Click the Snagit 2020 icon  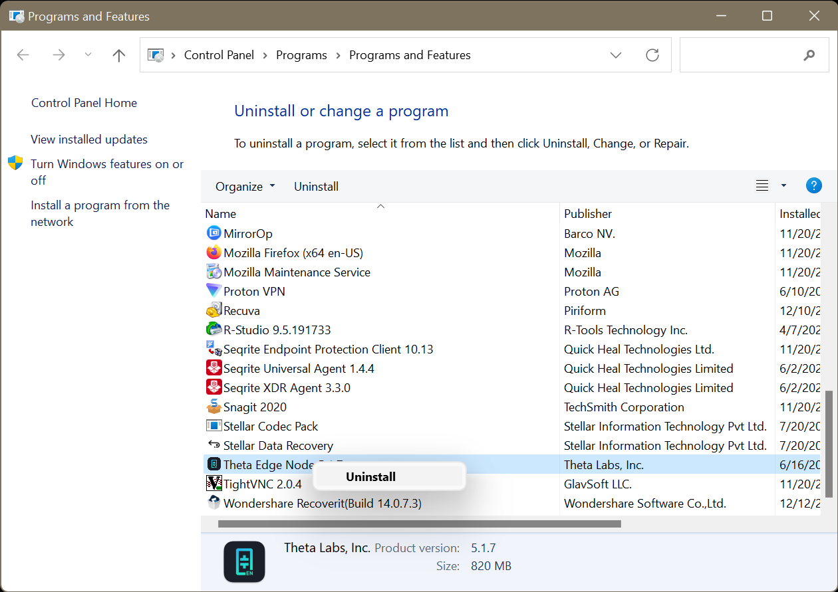[213, 407]
